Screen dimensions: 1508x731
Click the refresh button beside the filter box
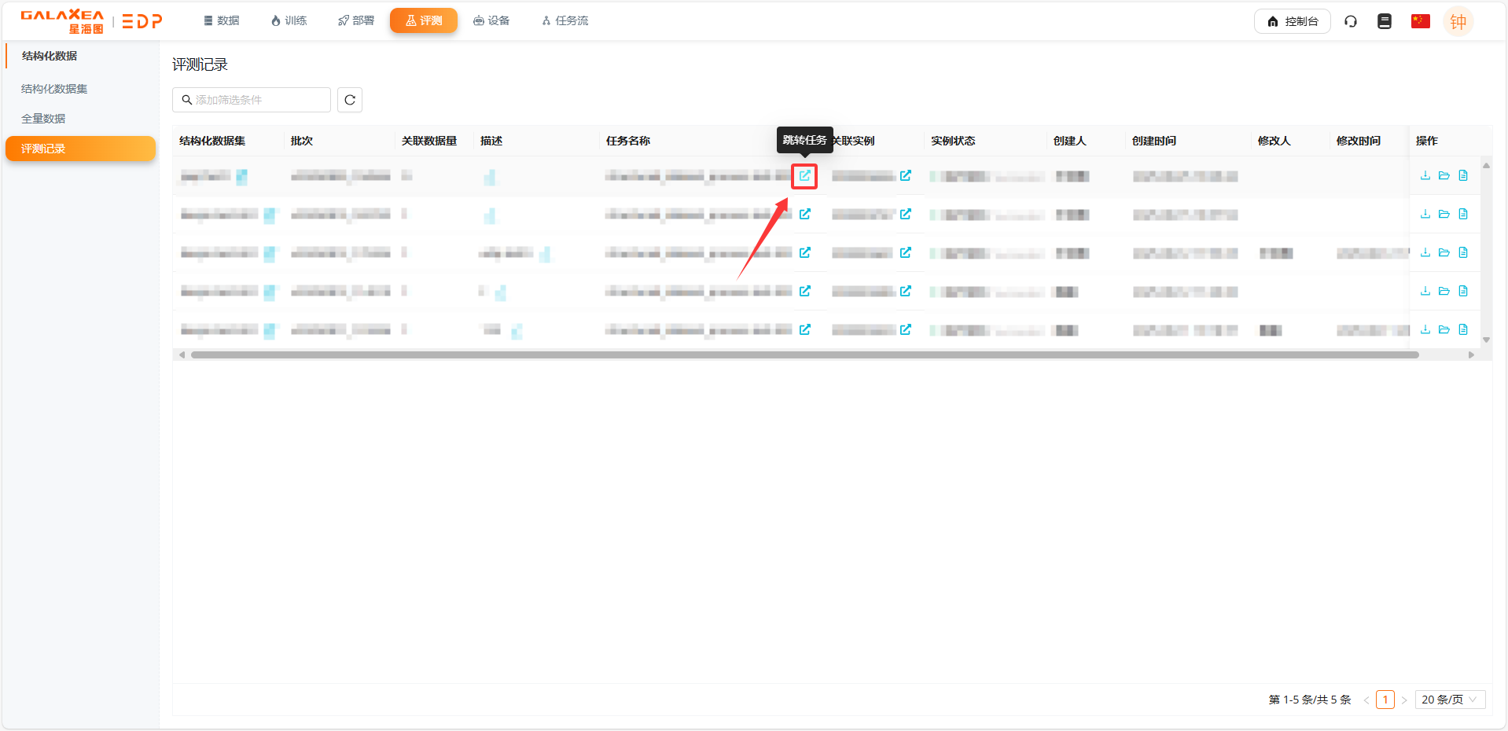(350, 100)
